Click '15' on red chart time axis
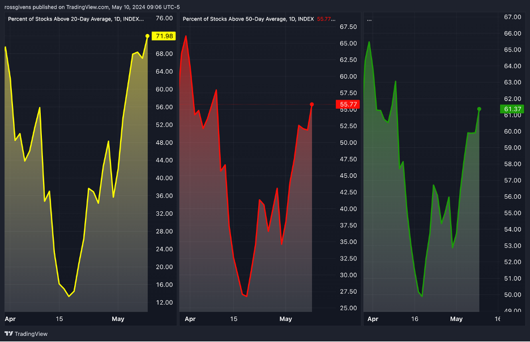 [x=233, y=319]
